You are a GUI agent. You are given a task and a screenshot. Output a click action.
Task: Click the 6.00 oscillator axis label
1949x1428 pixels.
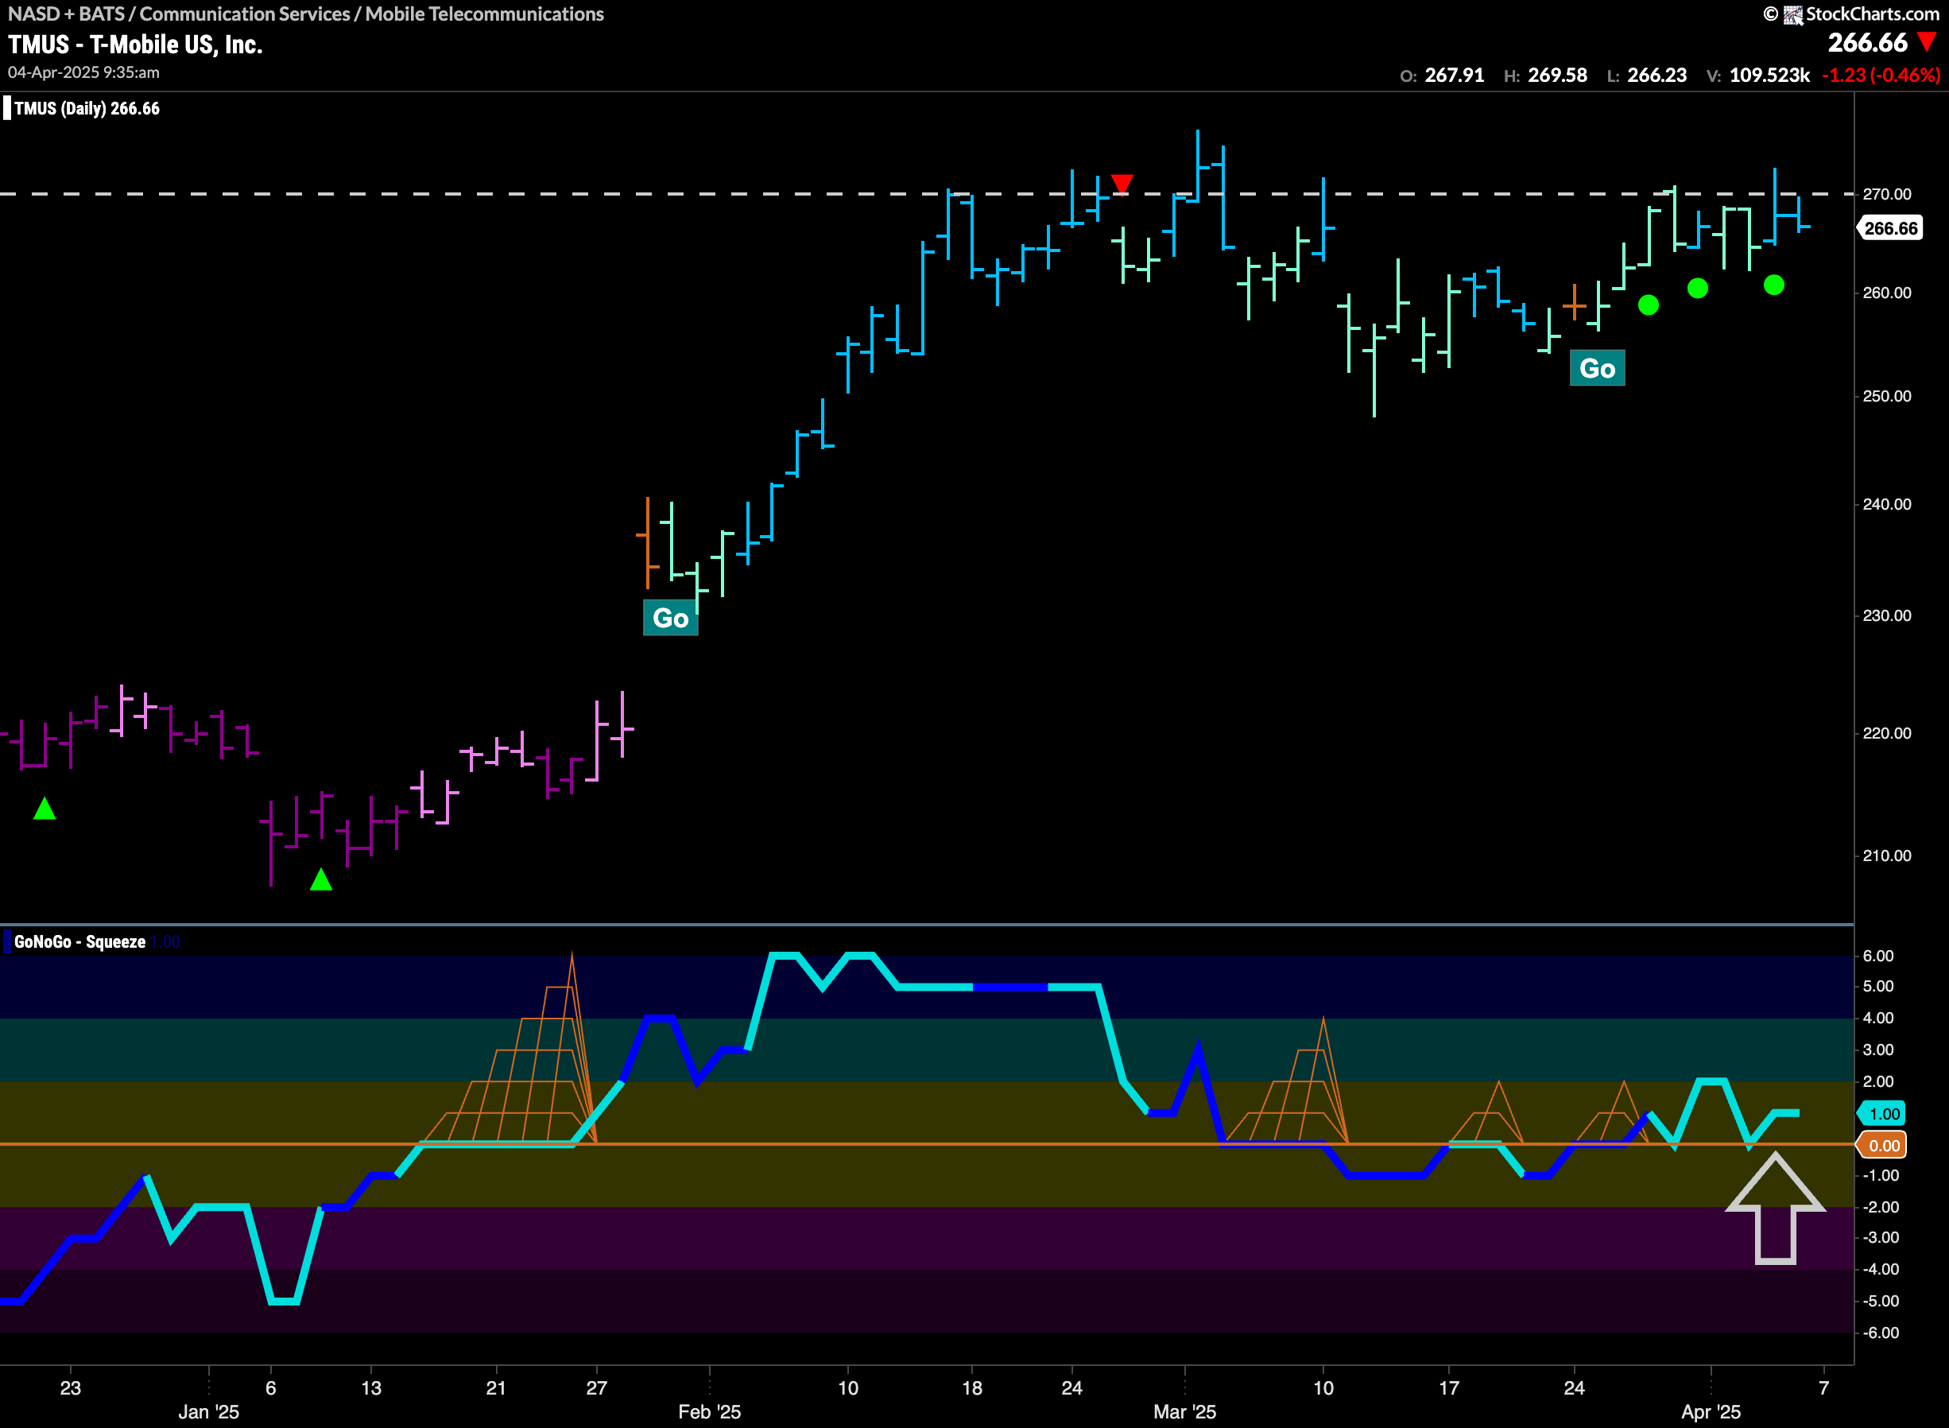(1878, 956)
